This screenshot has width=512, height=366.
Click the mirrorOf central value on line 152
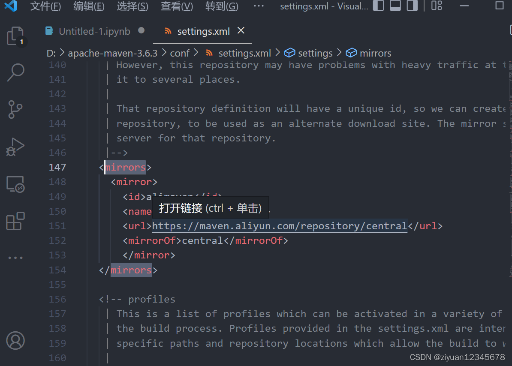(x=202, y=241)
